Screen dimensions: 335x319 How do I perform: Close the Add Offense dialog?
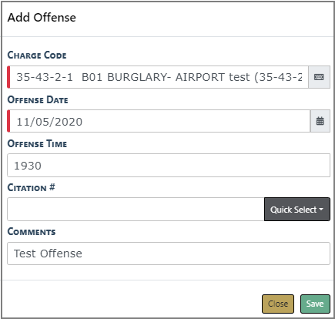[278, 304]
